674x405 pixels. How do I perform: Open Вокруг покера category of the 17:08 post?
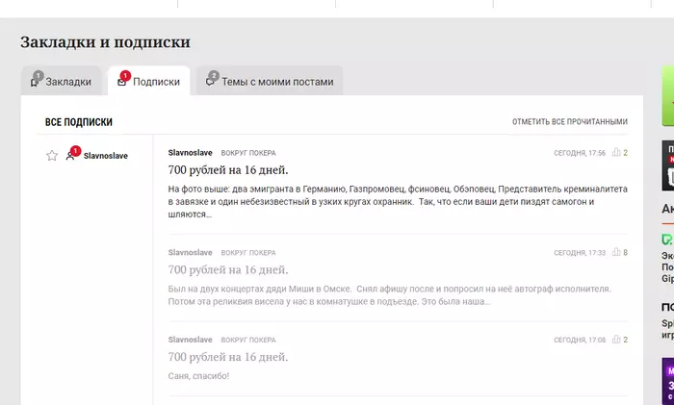point(248,341)
